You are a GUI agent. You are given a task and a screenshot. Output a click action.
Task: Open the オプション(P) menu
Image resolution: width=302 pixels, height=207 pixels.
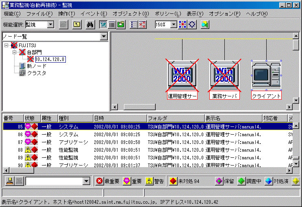tap(225, 14)
